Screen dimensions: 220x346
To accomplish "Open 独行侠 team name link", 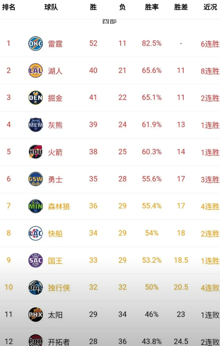I will point(59,288).
